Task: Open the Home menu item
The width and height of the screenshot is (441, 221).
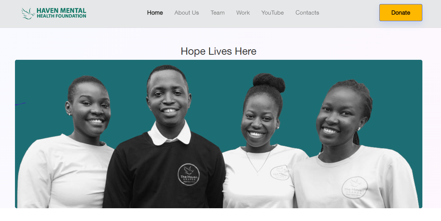Action: click(x=155, y=13)
